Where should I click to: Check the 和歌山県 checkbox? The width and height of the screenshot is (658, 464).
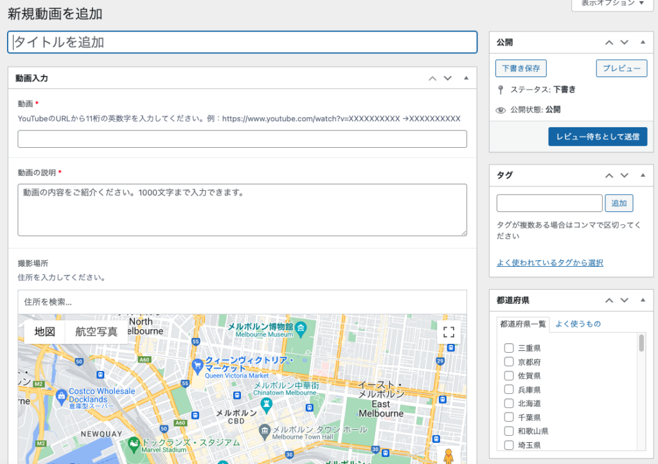click(x=509, y=431)
